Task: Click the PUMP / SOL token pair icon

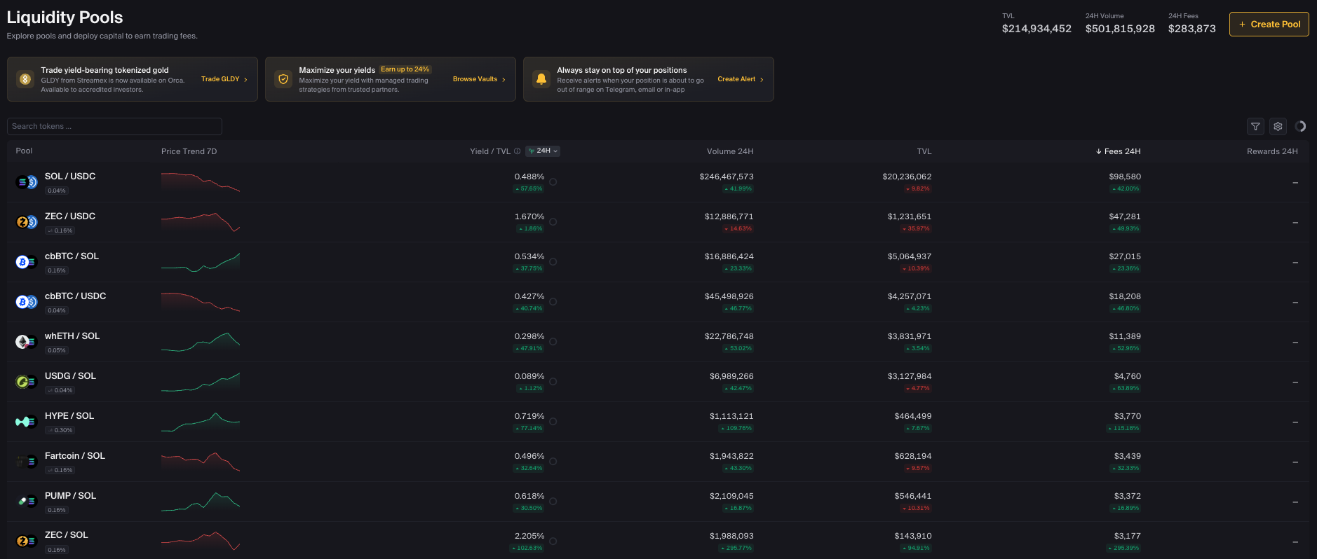Action: point(27,502)
